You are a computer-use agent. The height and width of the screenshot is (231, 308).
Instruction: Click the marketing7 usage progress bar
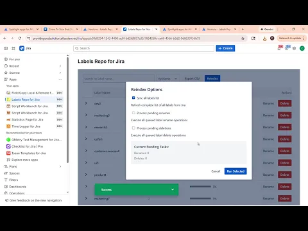pyautogui.click(x=200, y=198)
